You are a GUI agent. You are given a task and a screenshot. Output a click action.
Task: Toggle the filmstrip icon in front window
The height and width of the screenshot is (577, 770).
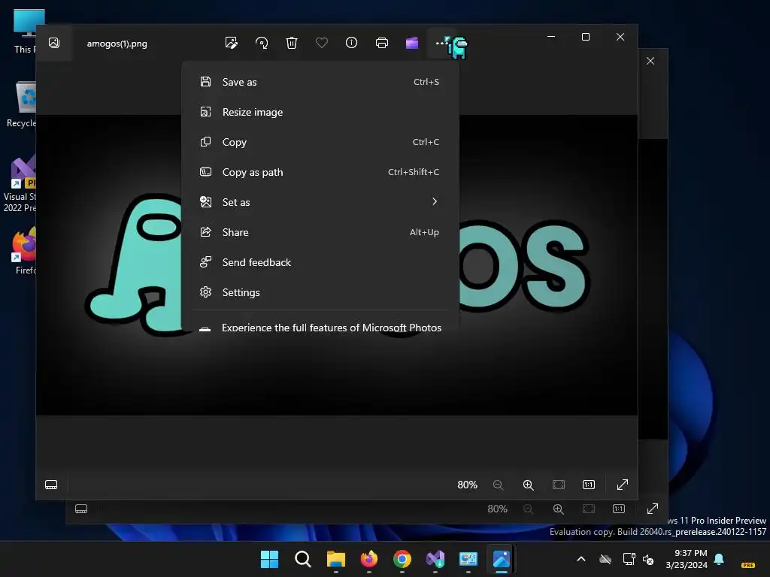51,485
